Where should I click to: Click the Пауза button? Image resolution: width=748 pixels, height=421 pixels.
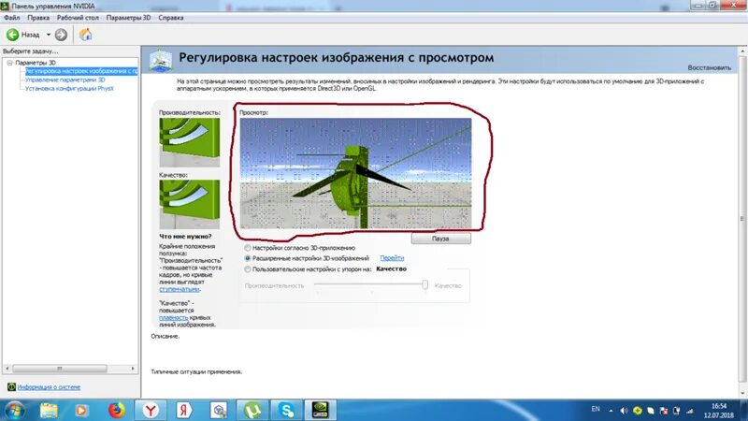tap(440, 239)
